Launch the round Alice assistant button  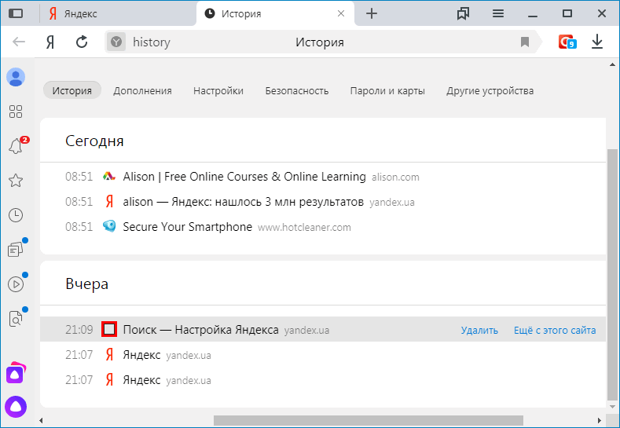tap(16, 407)
